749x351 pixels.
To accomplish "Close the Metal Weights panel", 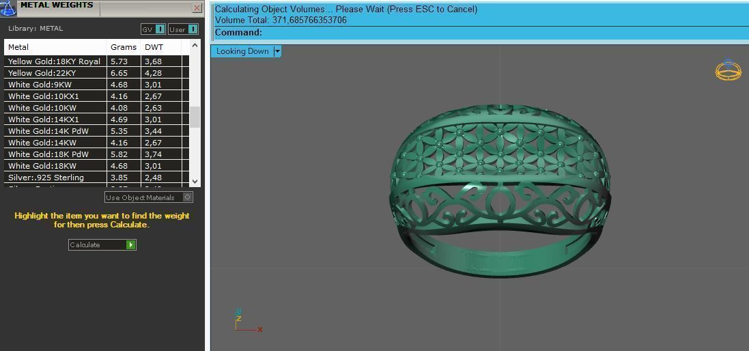I will pyautogui.click(x=197, y=8).
